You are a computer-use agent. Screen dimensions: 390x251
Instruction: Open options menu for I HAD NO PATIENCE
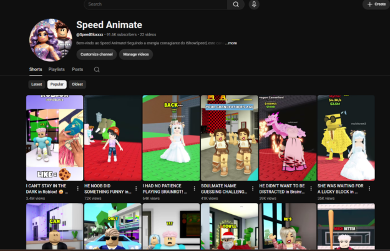[x=194, y=189]
